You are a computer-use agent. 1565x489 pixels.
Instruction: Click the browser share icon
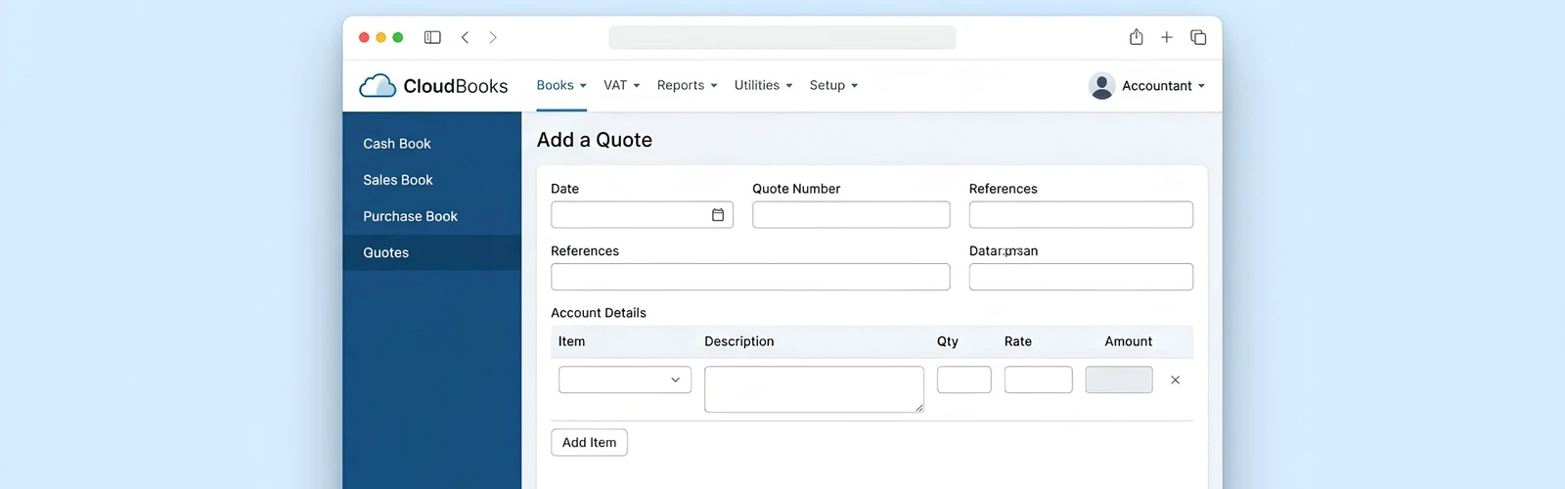(1136, 37)
